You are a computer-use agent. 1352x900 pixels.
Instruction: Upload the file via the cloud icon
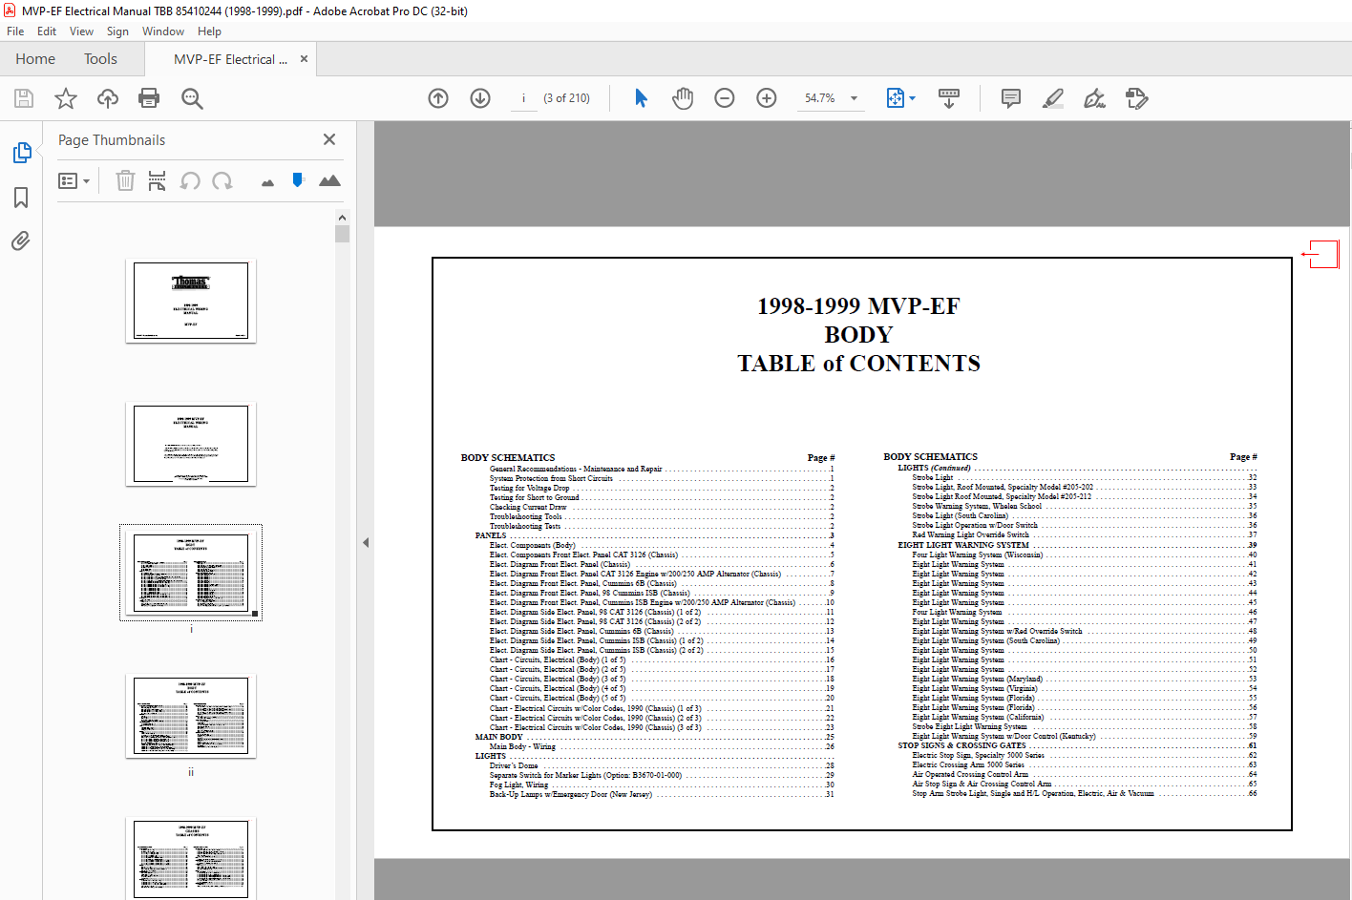point(108,98)
